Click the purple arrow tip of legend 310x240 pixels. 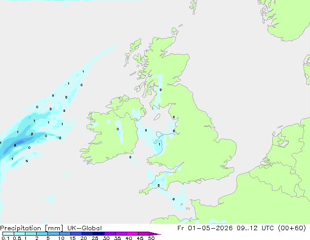[155, 234]
